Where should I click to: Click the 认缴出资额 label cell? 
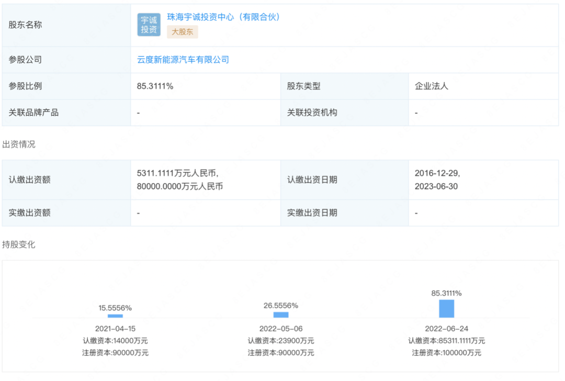point(66,180)
